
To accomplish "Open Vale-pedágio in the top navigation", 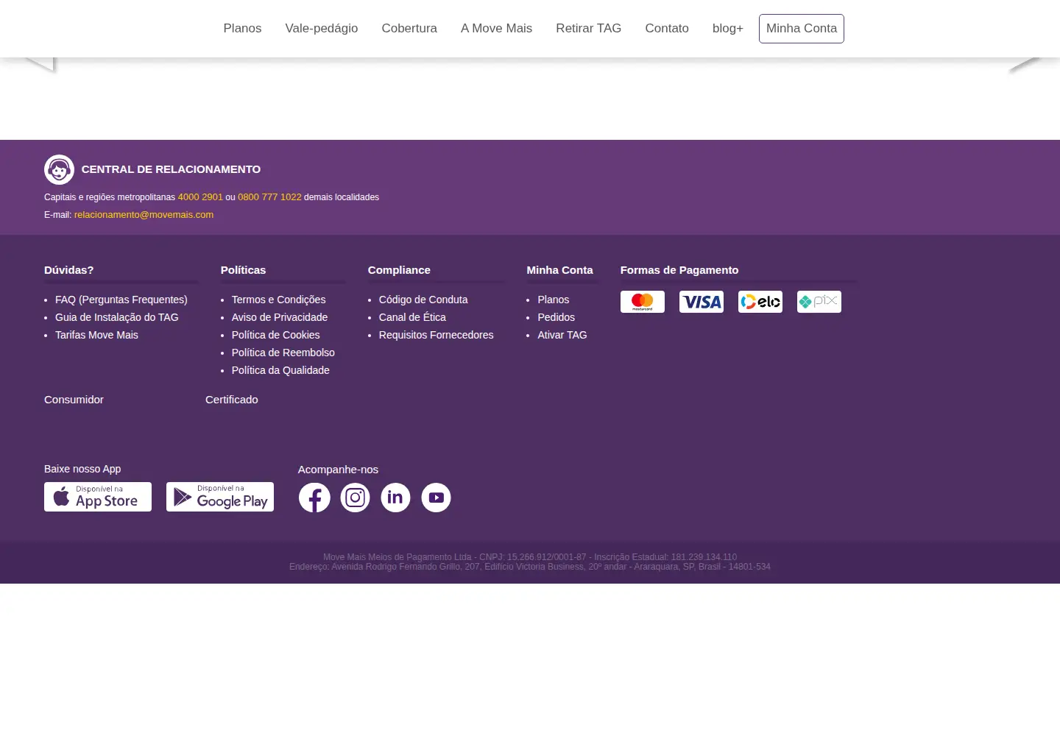I will 322,29.
